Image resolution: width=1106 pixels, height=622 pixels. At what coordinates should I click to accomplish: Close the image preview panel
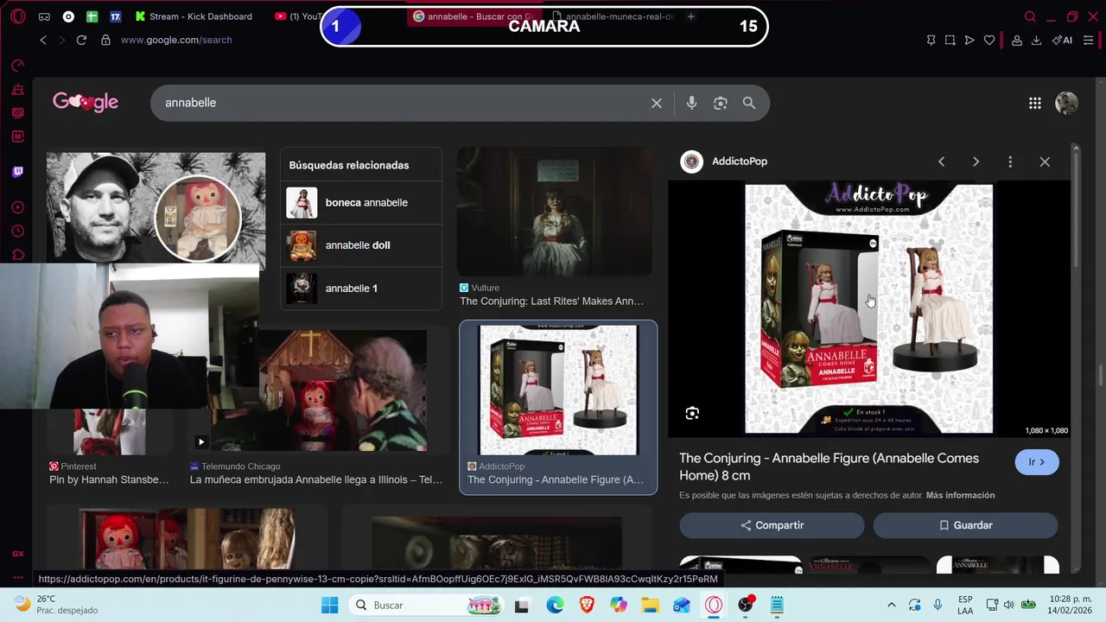(1045, 162)
